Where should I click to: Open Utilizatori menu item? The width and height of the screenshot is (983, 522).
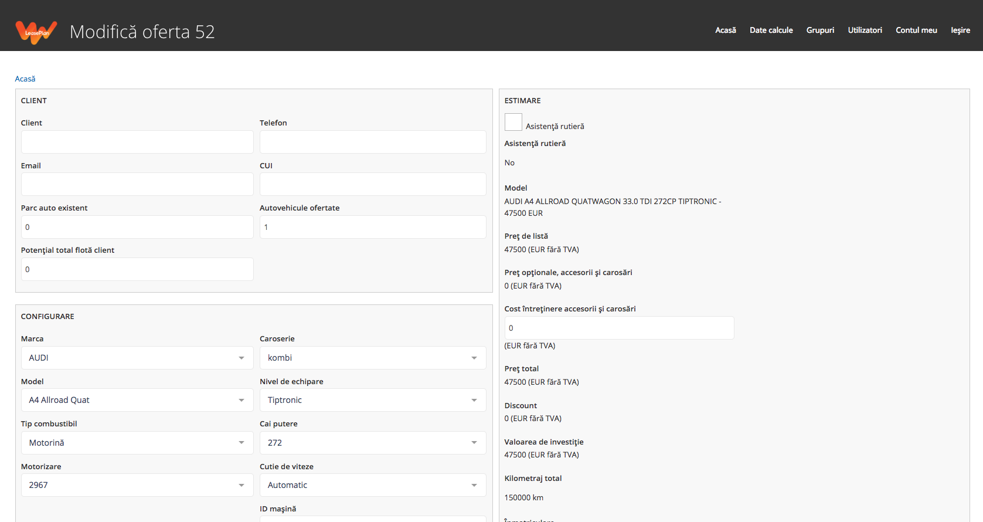(x=865, y=30)
